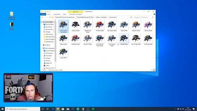The height and width of the screenshot is (111, 197).
Task: Select the Raptor Glider file
Action: tap(63, 39)
